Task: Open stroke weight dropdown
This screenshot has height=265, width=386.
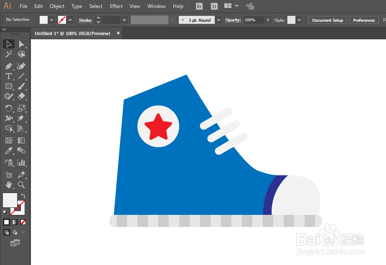Action: pyautogui.click(x=124, y=20)
